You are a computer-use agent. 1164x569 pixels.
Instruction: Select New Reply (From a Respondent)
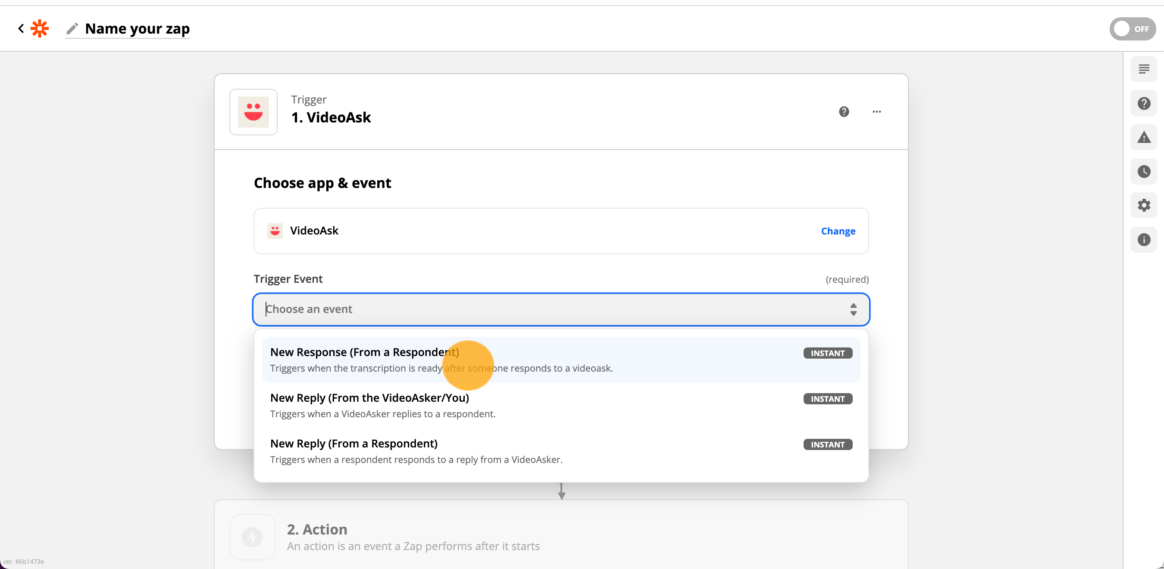tap(561, 451)
